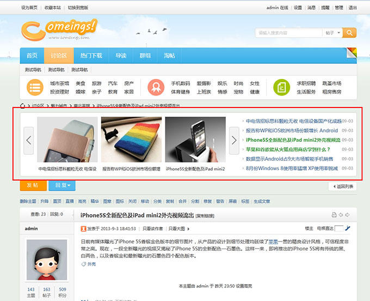Open the 帖子 search type dropdown
Screen dimensions: 370x301
(x=332, y=33)
